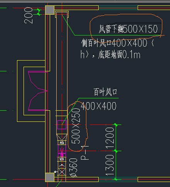Click the 1200 dimension value
The height and width of the screenshot is (187, 170).
click(109, 138)
